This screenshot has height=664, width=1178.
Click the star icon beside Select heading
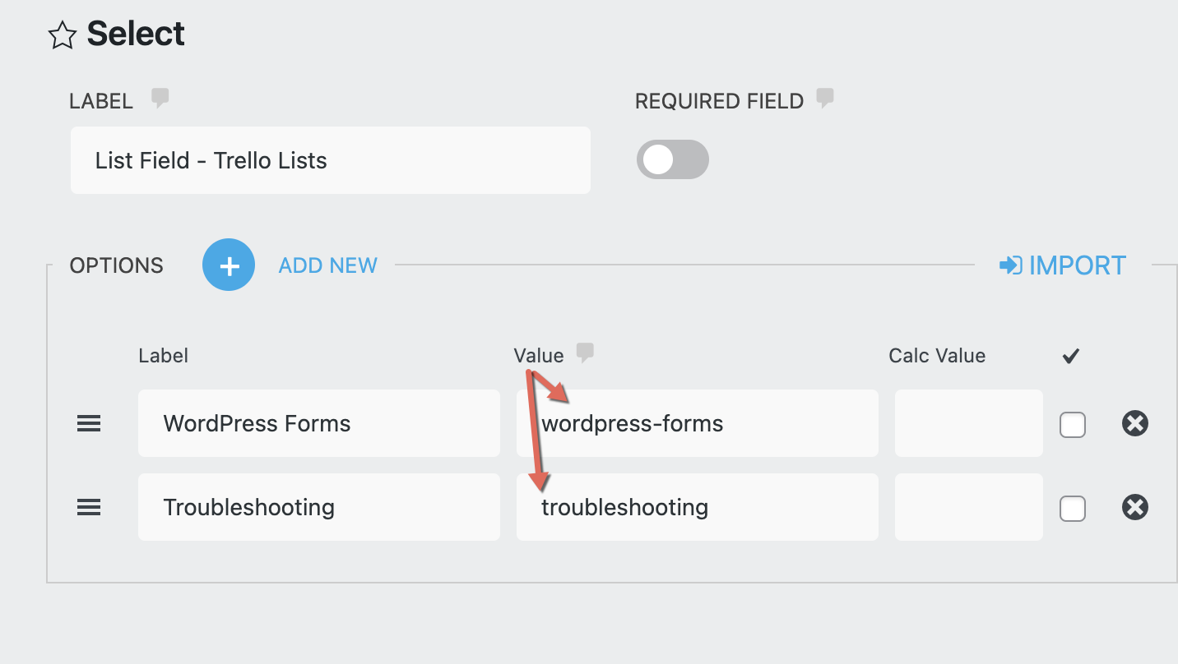pyautogui.click(x=62, y=35)
